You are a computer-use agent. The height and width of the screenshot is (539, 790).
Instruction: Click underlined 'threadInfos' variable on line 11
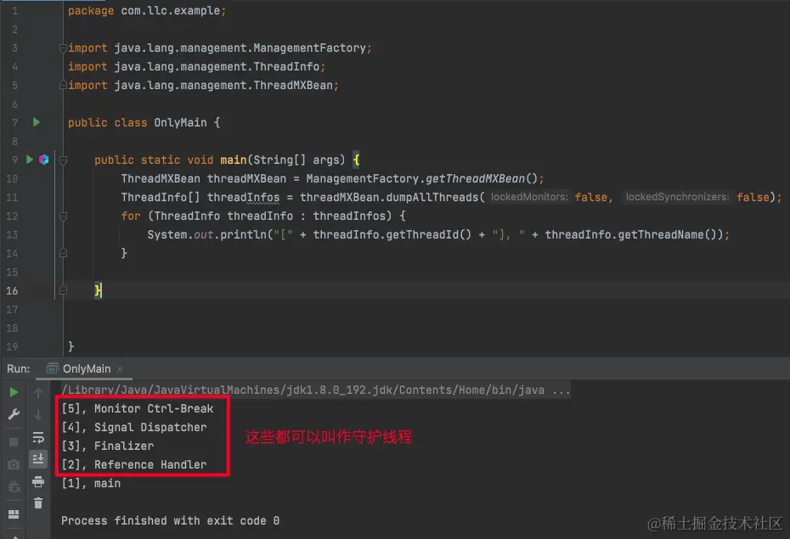pos(243,197)
